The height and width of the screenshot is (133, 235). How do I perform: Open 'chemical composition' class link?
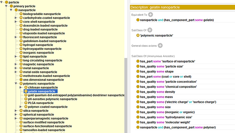coord(181,86)
